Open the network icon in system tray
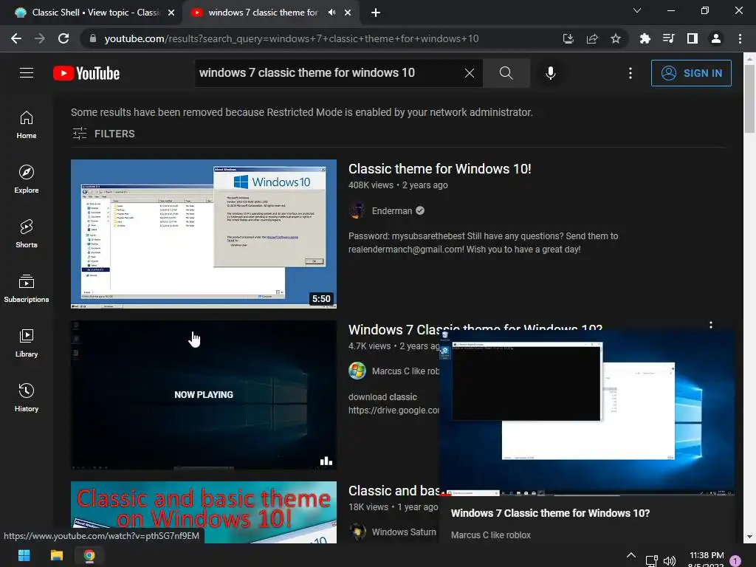756x567 pixels. click(651, 561)
